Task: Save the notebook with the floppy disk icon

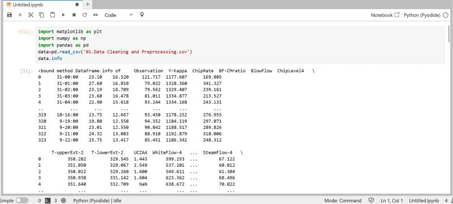Action: click(x=9, y=15)
